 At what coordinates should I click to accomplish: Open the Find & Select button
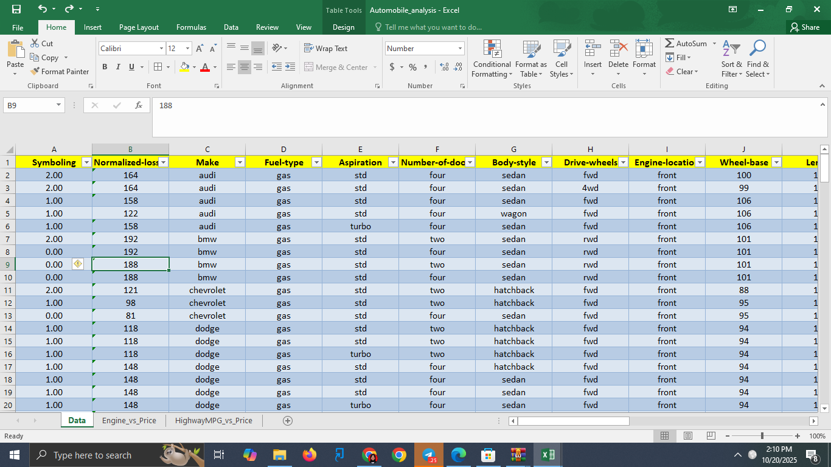(758, 58)
